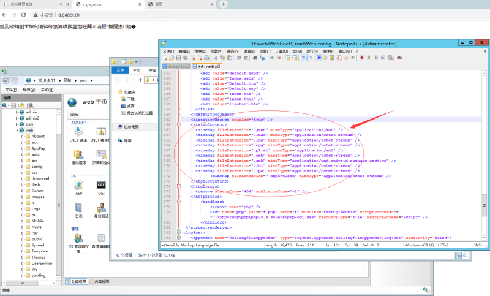Open the 提供程序 providers icon in IIS
Image resolution: width=490 pixels, height=296 pixels.
tap(79, 157)
